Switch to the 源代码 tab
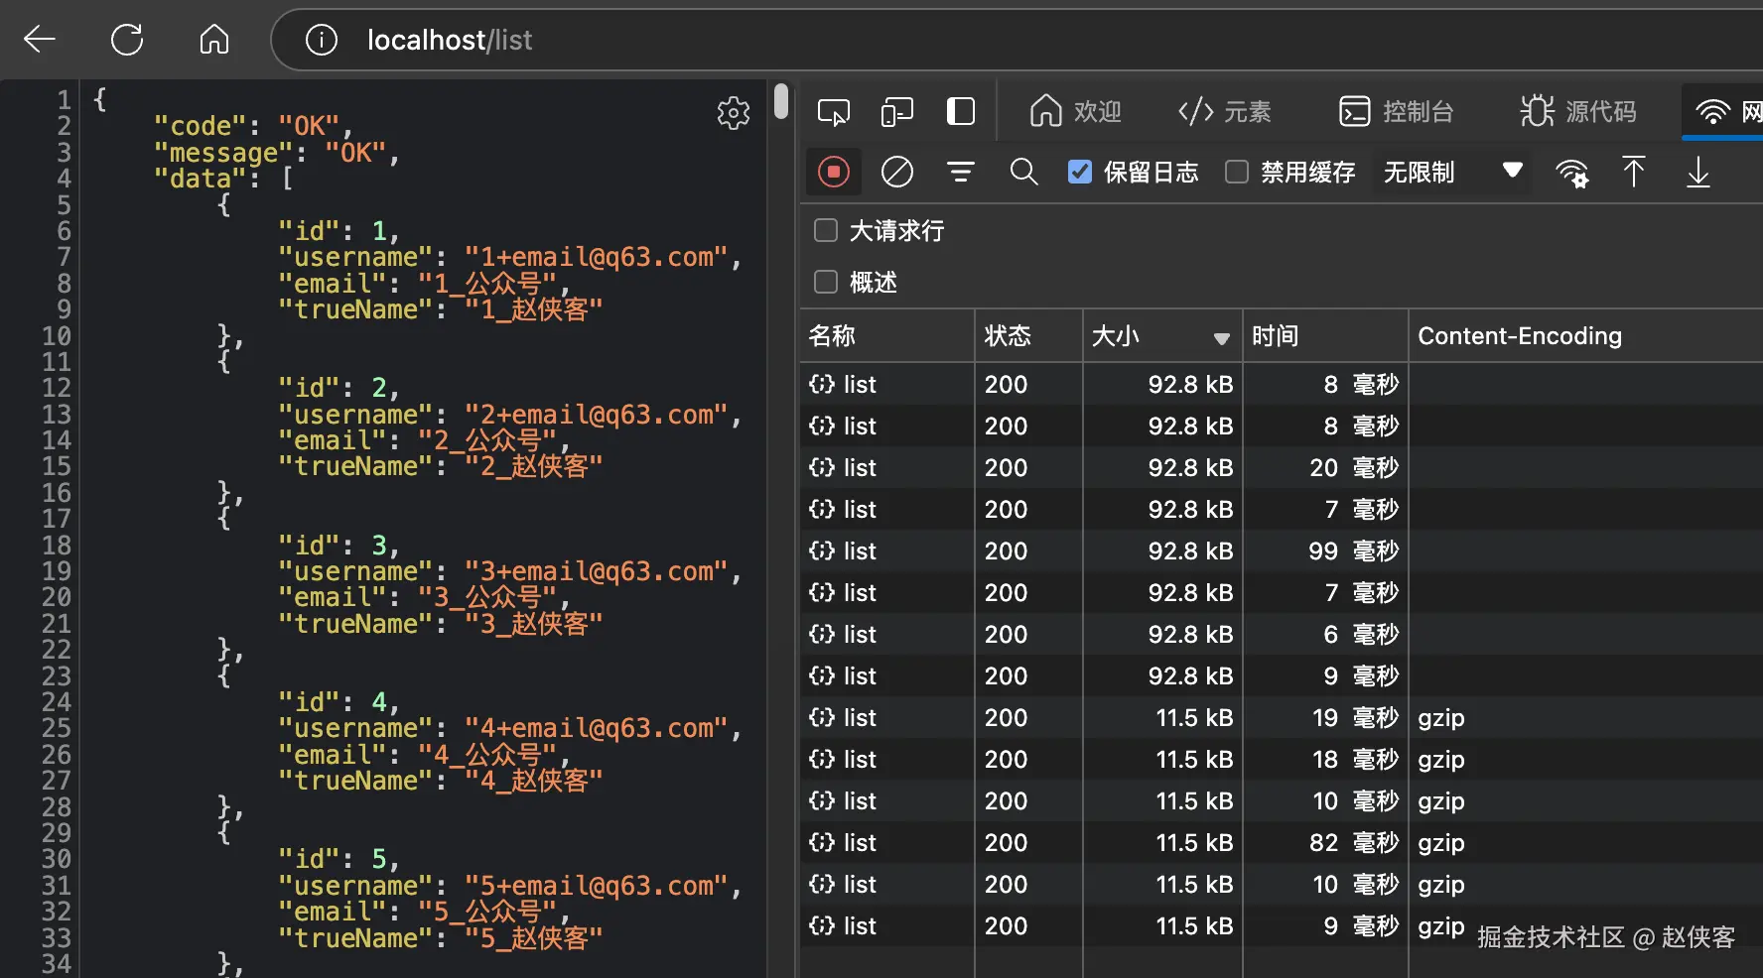The image size is (1763, 978). point(1578,112)
